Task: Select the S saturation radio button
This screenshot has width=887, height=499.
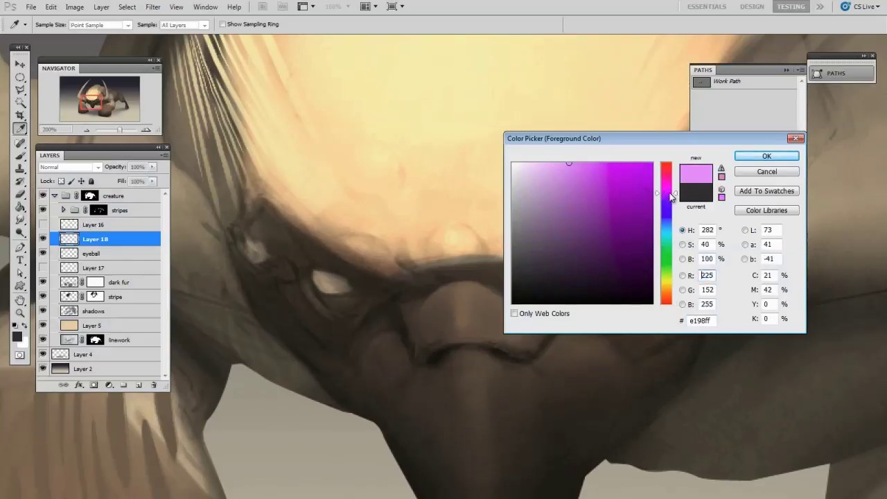Action: click(x=683, y=245)
